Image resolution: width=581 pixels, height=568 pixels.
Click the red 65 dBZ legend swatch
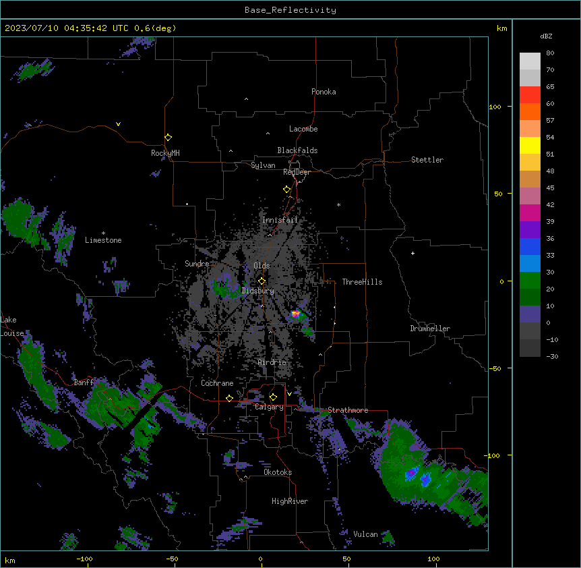(x=530, y=94)
